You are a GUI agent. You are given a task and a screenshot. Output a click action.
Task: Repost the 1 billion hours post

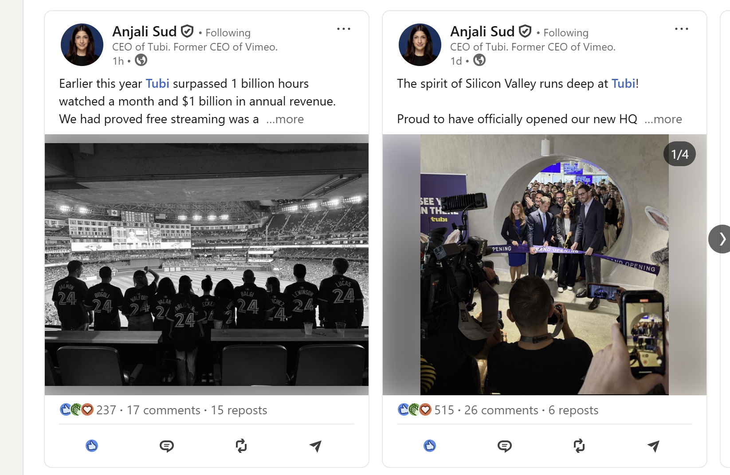241,446
